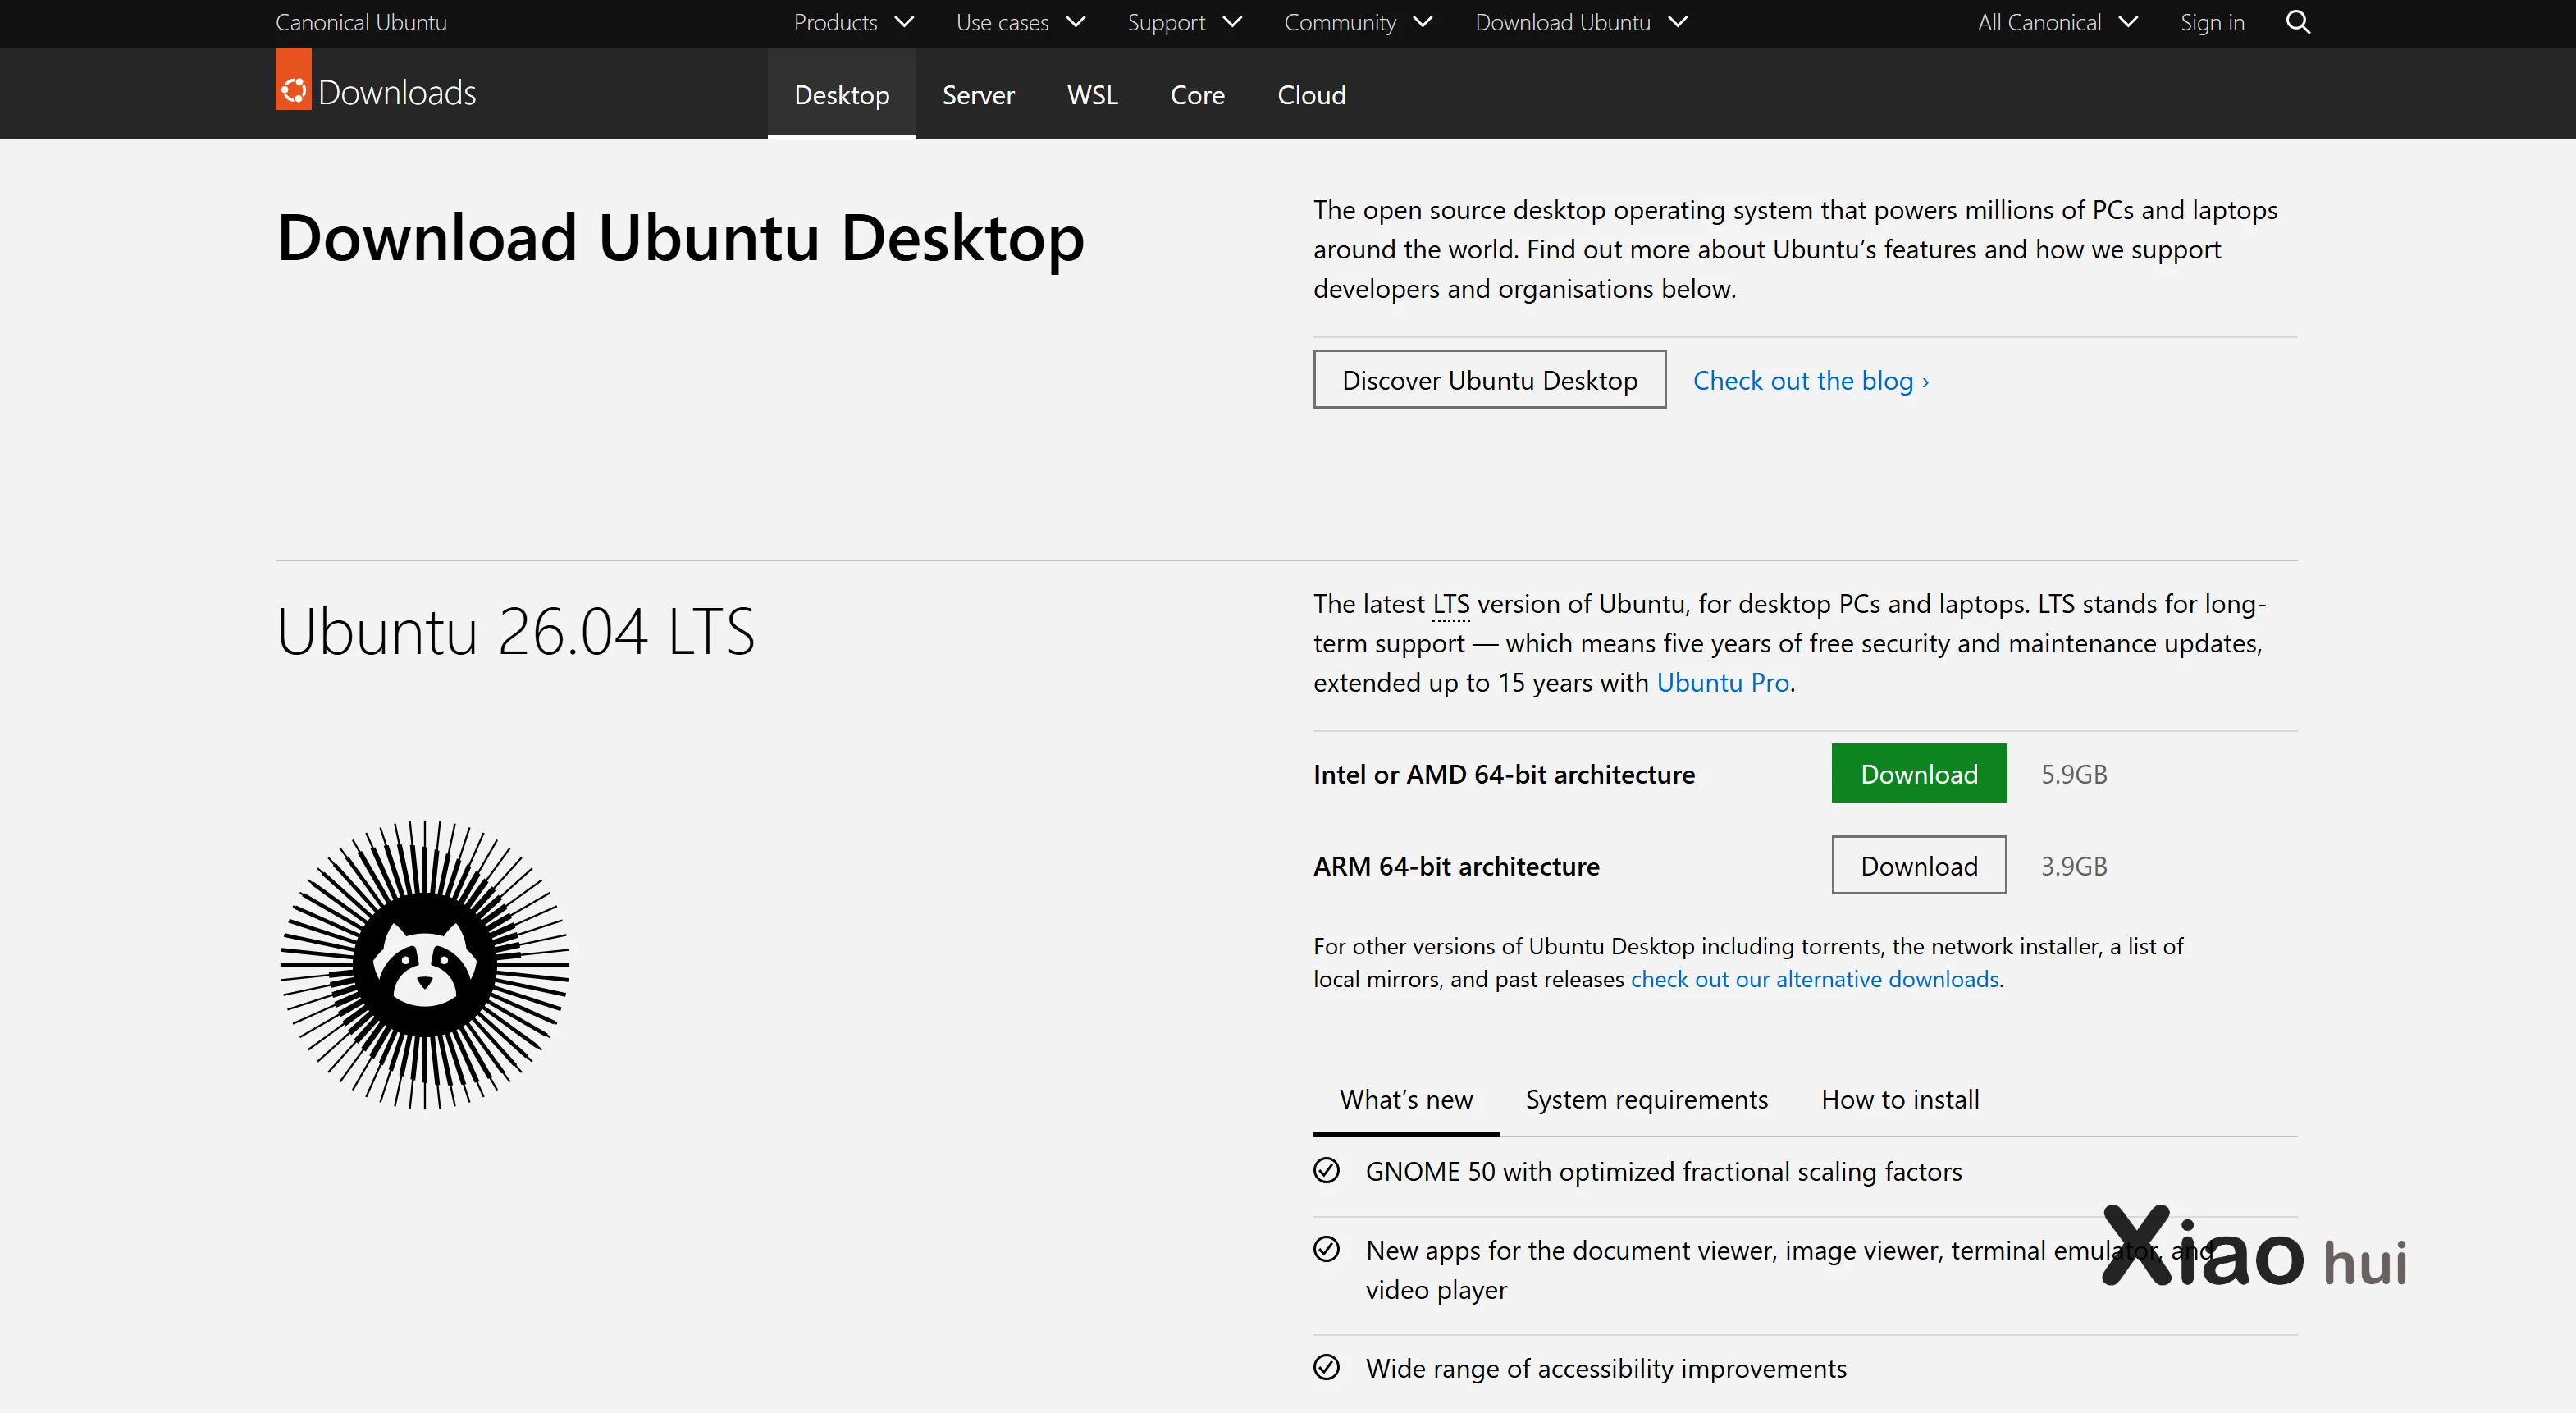Click the checkmark icon beside New apps
The height and width of the screenshot is (1413, 2576).
click(x=1326, y=1249)
